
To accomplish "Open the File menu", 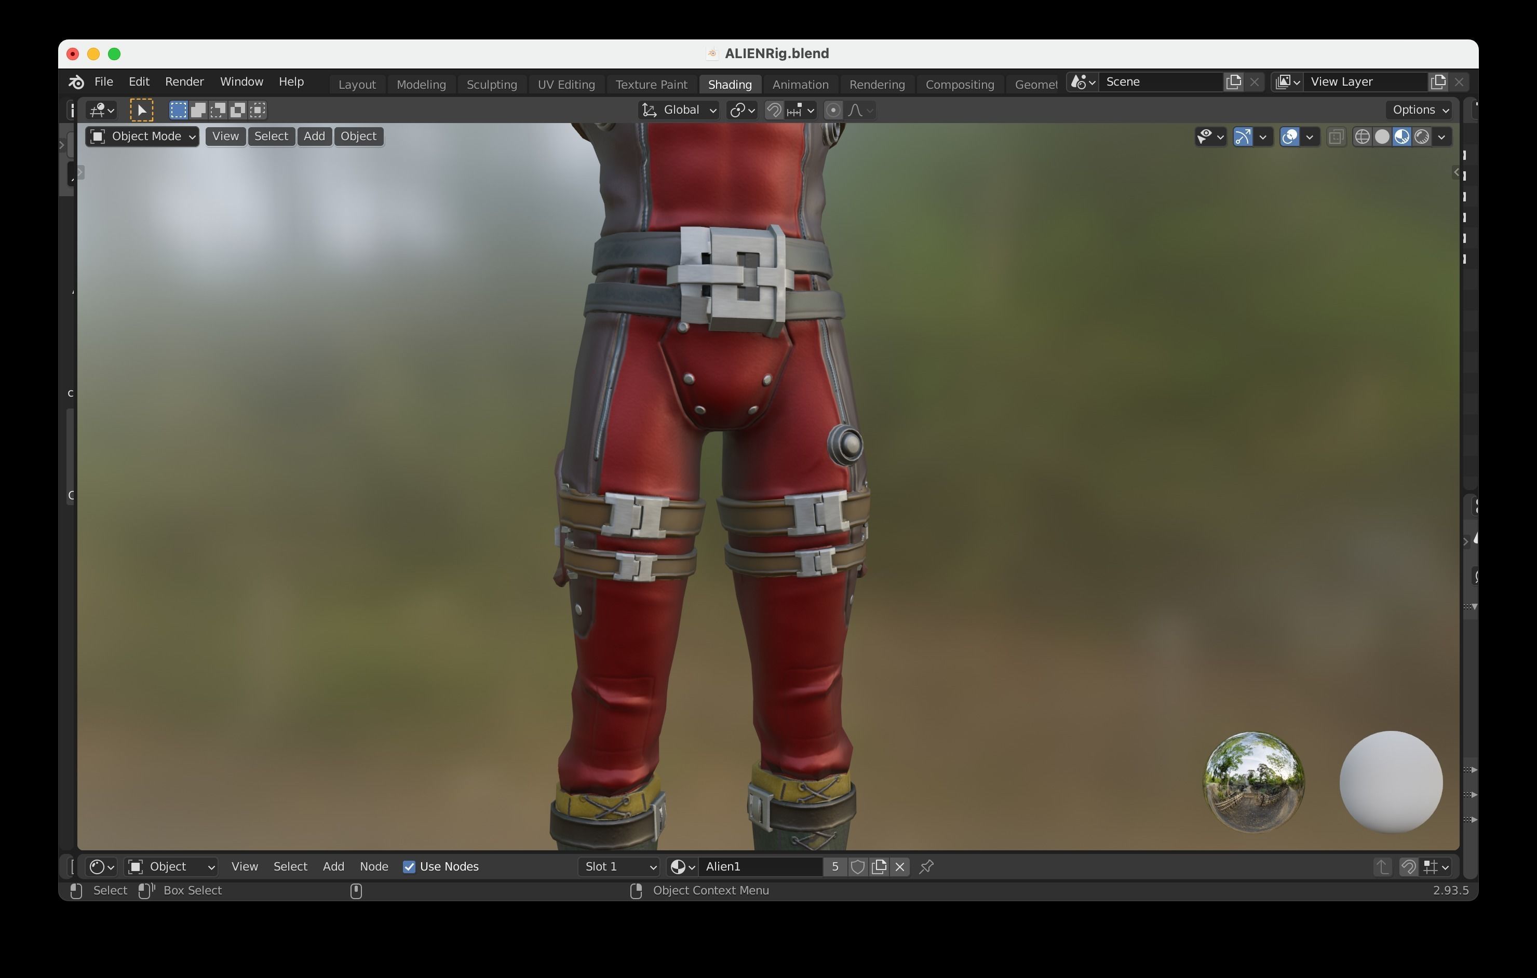I will coord(103,81).
